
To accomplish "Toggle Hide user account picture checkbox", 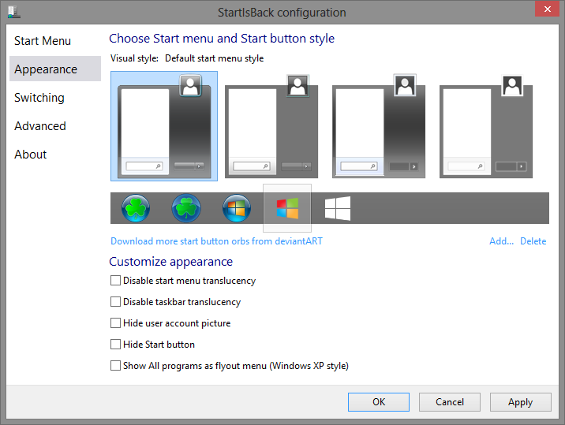I will pyautogui.click(x=116, y=322).
